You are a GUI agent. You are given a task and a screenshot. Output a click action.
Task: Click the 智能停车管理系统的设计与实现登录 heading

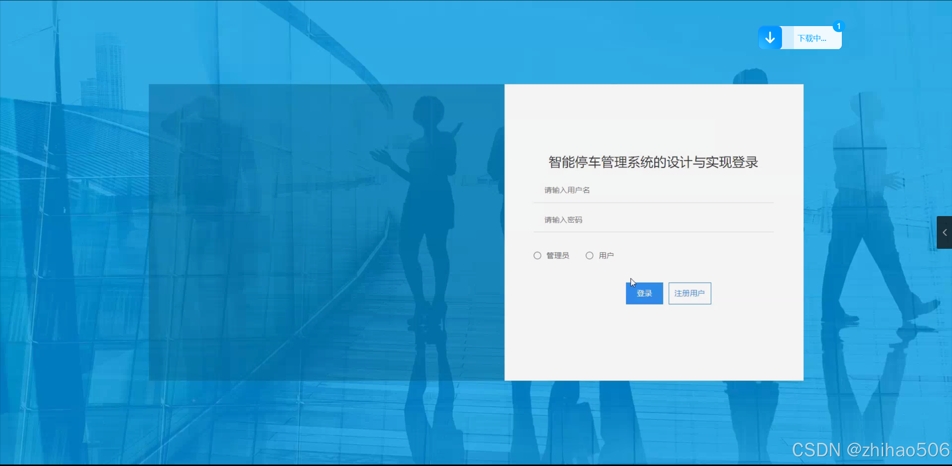[x=653, y=162]
